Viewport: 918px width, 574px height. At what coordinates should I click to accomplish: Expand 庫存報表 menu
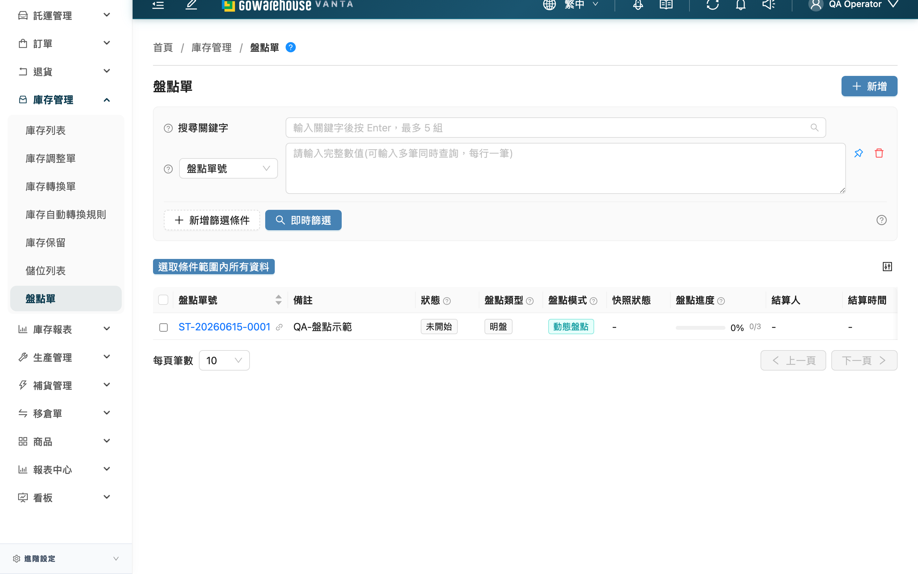(x=66, y=329)
